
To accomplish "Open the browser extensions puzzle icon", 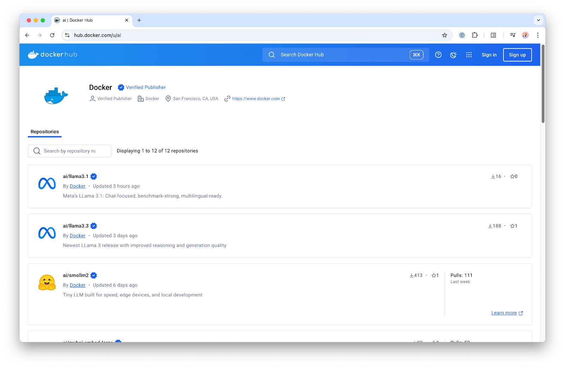I will tap(475, 35).
